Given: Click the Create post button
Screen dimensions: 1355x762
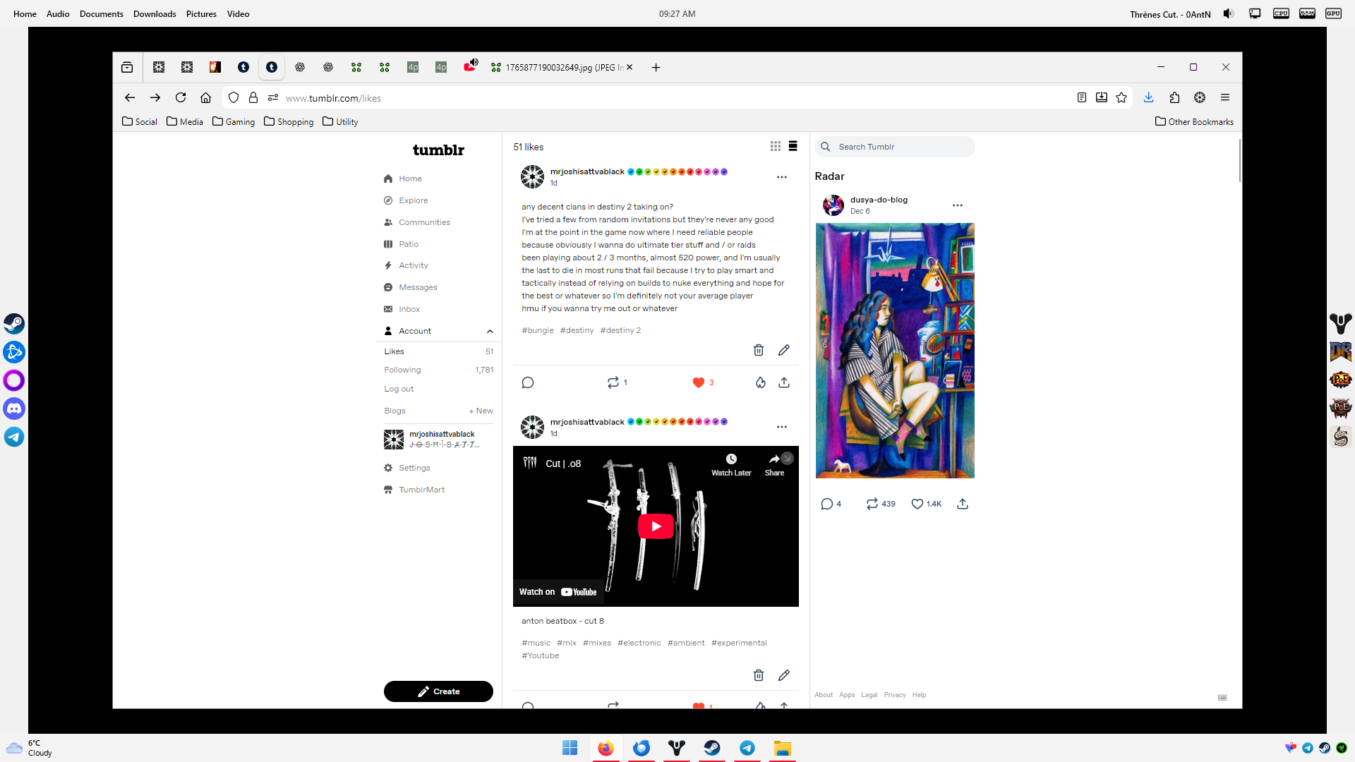Looking at the screenshot, I should coord(438,691).
